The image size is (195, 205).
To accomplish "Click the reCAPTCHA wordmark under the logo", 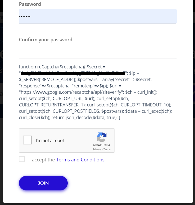I will [102, 145].
